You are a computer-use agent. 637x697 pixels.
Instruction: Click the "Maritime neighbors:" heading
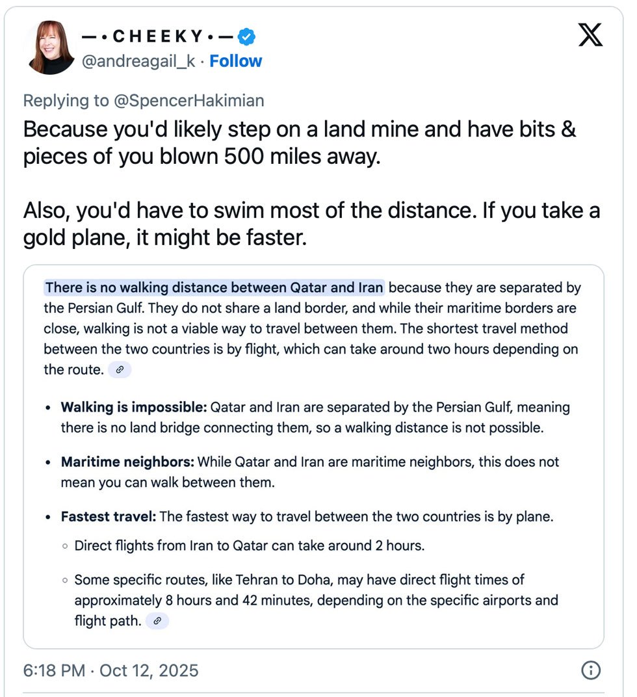pyautogui.click(x=127, y=462)
